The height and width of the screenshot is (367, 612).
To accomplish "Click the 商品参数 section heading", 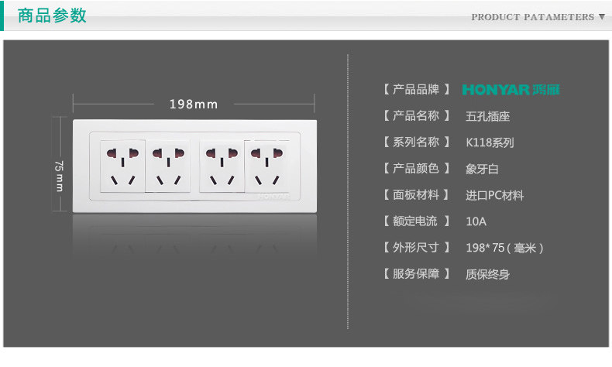I will point(52,15).
